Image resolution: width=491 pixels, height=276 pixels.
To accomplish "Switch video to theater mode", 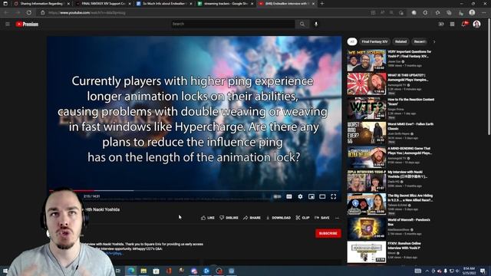I will (x=322, y=196).
